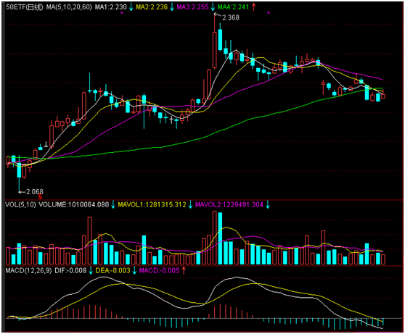This screenshot has height=334, width=405.
Task: Click the last red candlestick on the chart
Action: pyautogui.click(x=383, y=96)
